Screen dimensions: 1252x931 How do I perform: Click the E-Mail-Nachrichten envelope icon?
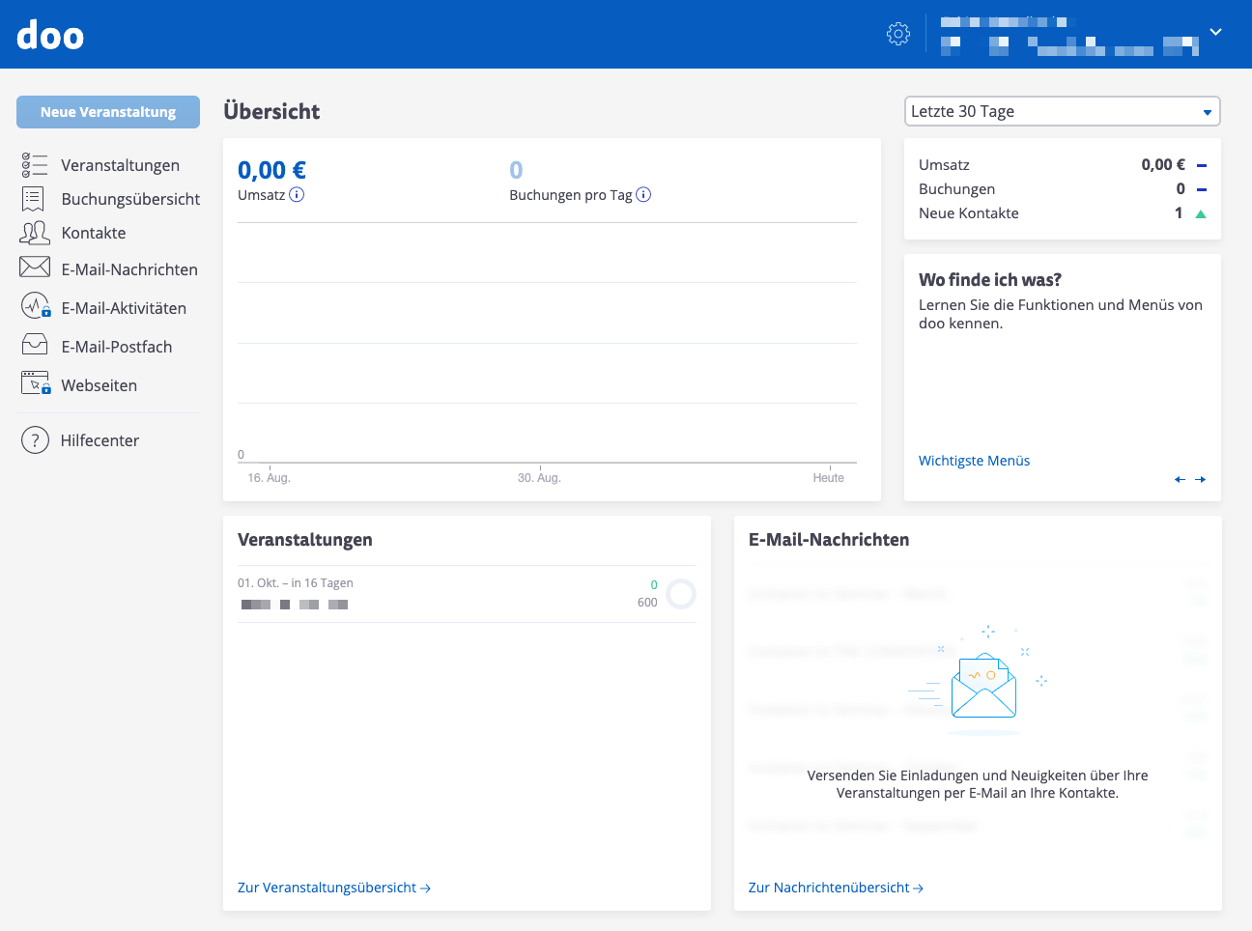(x=35, y=268)
